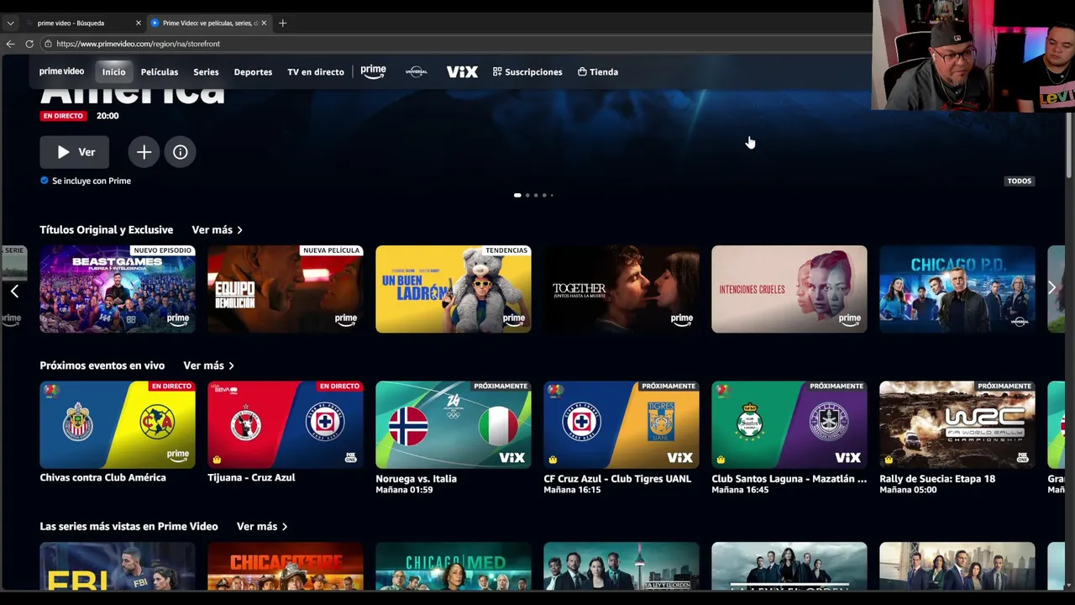Screen dimensions: 1075x605
Task: Show previous titles in Original y Exclusive row
Action: [14, 291]
